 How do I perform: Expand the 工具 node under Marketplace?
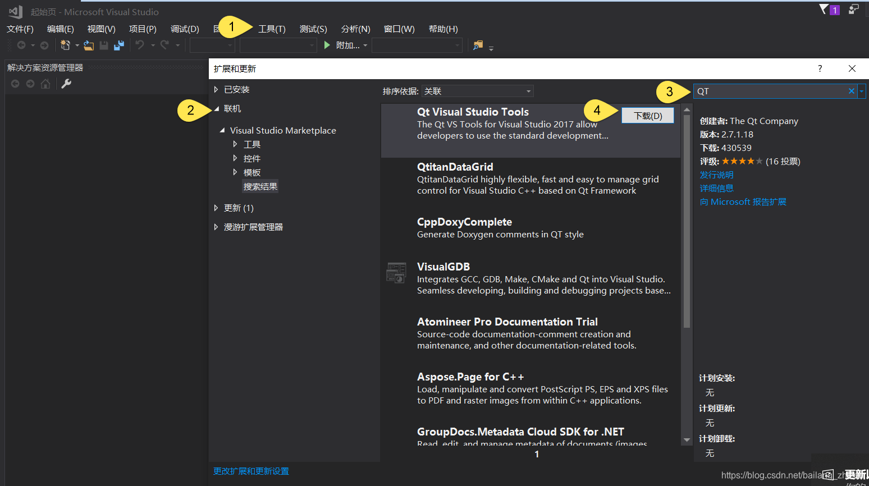click(235, 144)
